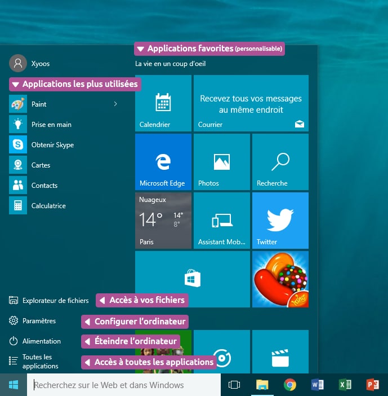Launch the Candy Crush tile
388x396 pixels.
tap(280, 279)
